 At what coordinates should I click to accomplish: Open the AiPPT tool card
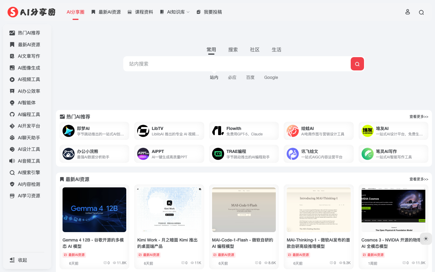click(169, 154)
